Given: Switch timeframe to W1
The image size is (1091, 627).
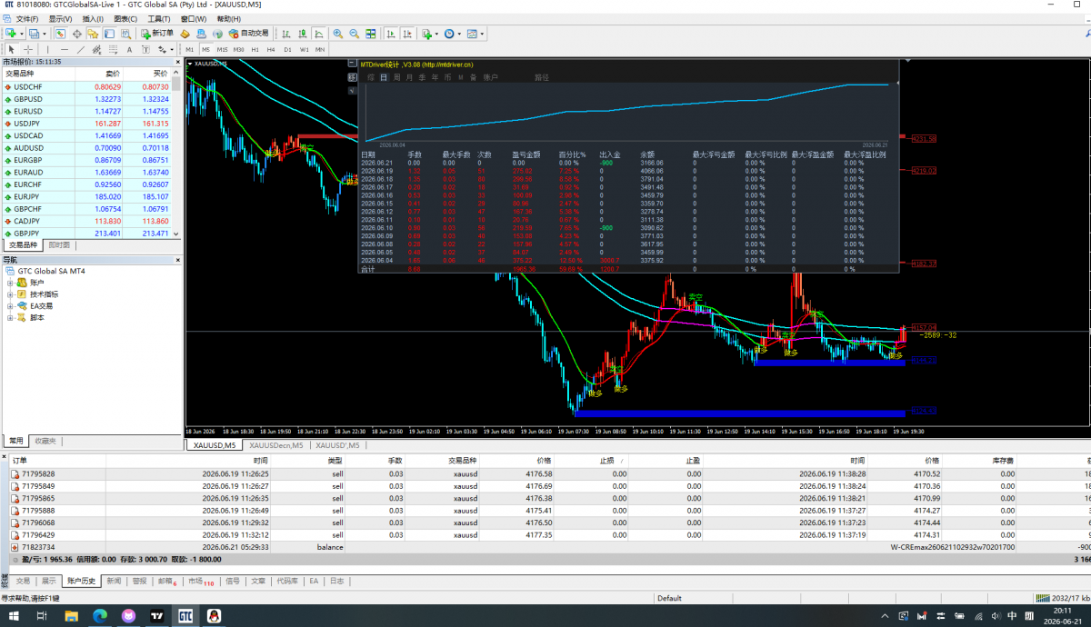Looking at the screenshot, I should [304, 48].
